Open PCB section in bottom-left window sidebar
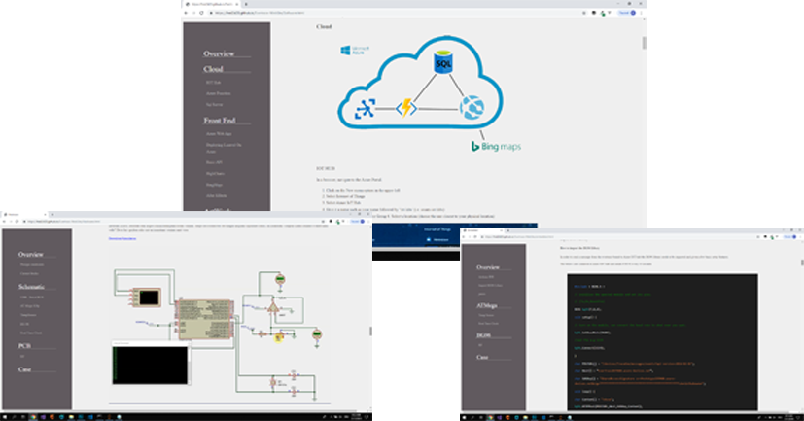The image size is (804, 421). point(24,346)
